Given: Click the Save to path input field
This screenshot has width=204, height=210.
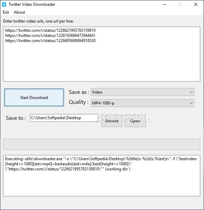Looking at the screenshot, I should [x=64, y=118].
